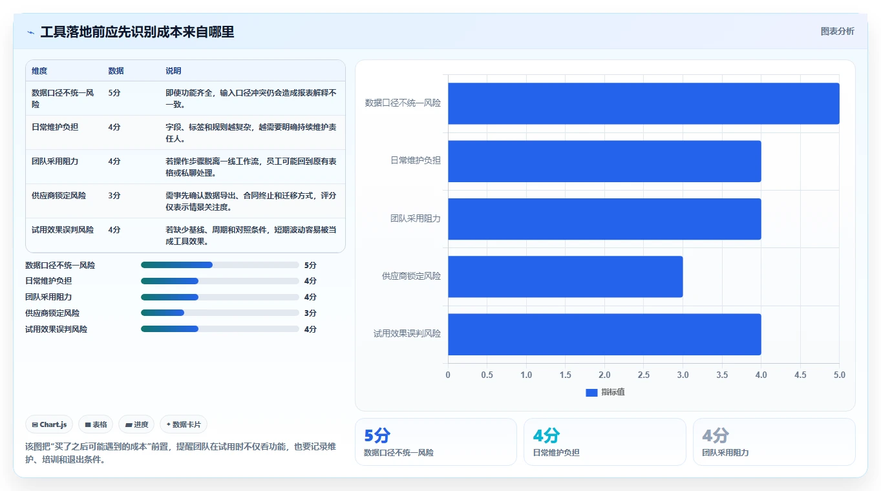Click the 5分 value in the table
The width and height of the screenshot is (881, 491).
(114, 93)
